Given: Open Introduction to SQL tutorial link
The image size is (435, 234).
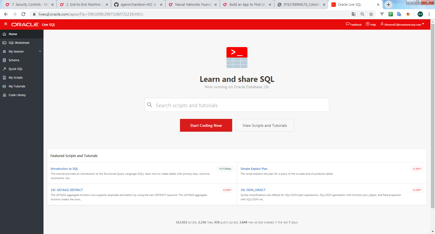Looking at the screenshot, I should coord(64,169).
